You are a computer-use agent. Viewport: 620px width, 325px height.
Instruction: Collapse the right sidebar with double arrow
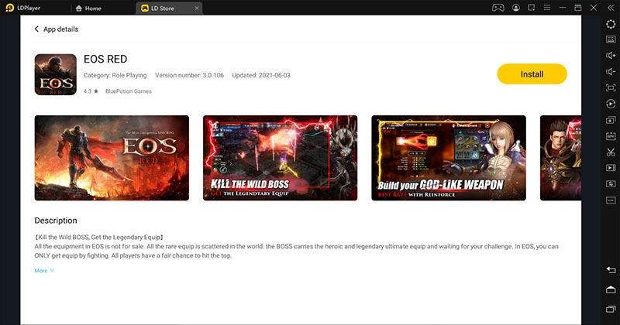coord(611,8)
